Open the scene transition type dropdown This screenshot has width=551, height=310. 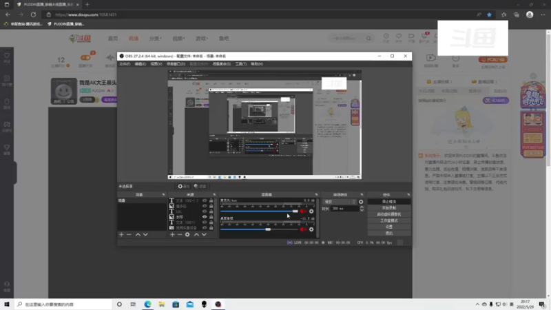click(x=339, y=202)
